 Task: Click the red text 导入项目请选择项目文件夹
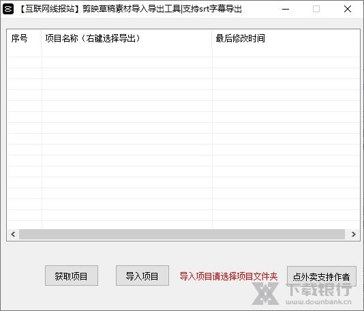(228, 276)
